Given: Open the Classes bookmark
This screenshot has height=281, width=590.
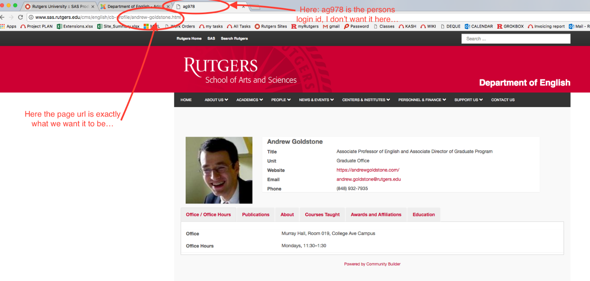Looking at the screenshot, I should pos(384,26).
